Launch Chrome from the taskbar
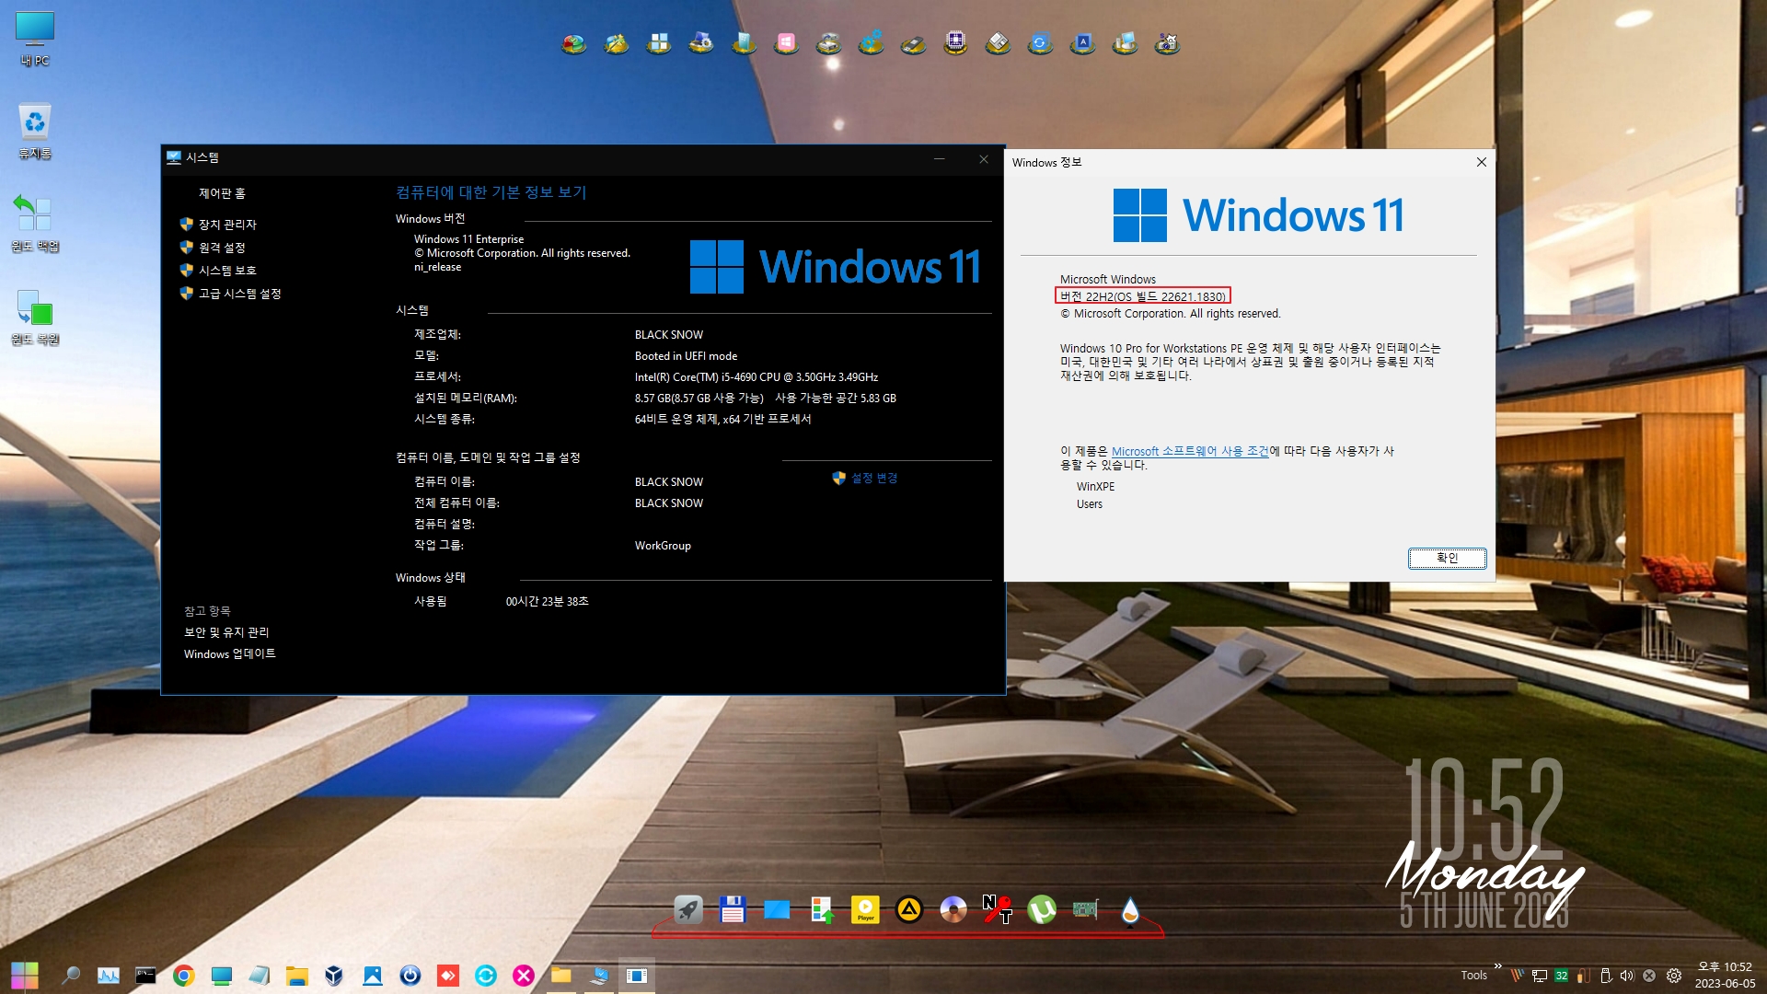1767x994 pixels. [x=183, y=976]
